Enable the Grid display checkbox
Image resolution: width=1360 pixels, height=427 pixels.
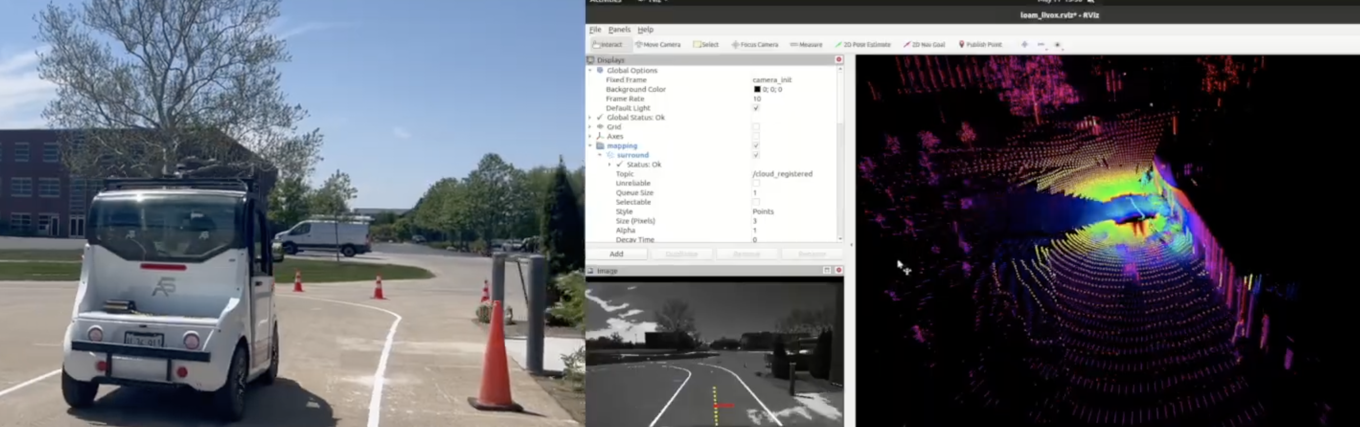[756, 127]
